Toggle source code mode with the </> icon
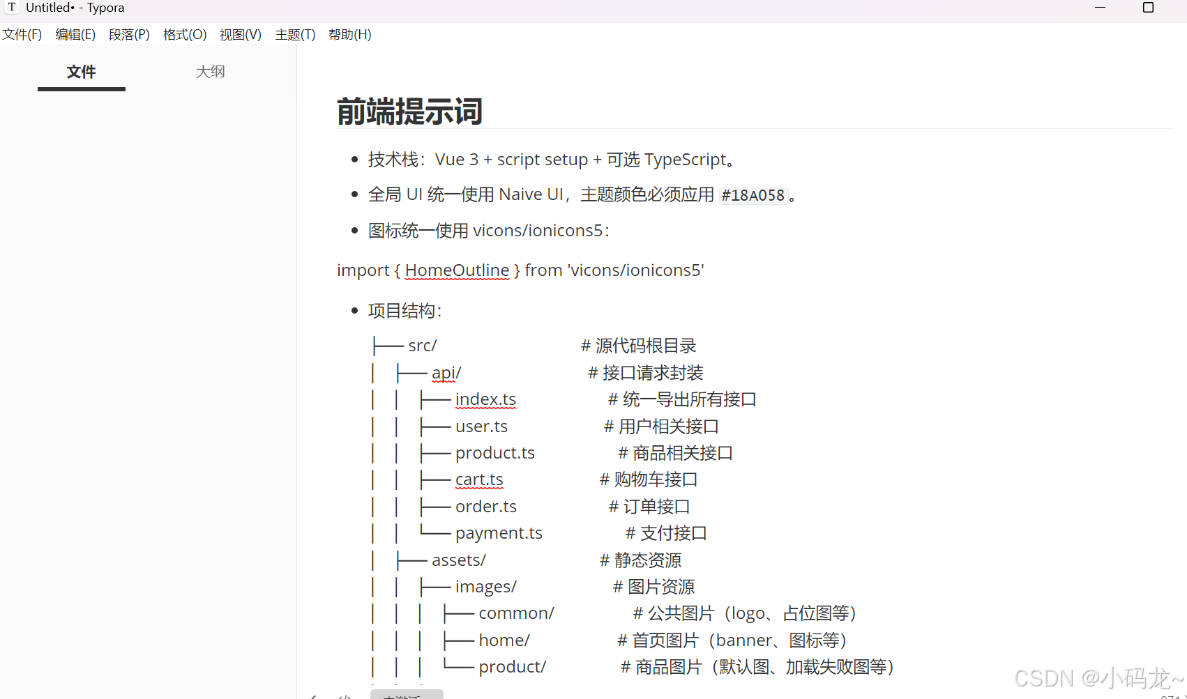The width and height of the screenshot is (1187, 699). 345,695
